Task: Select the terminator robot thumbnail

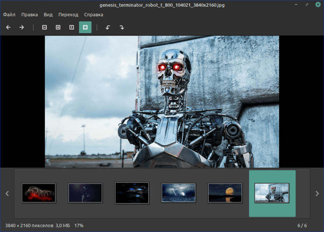Action: tap(272, 193)
